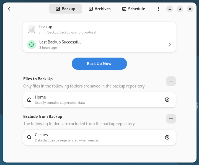
Task: Click the green checkmark status icon
Action: pyautogui.click(x=32, y=45)
